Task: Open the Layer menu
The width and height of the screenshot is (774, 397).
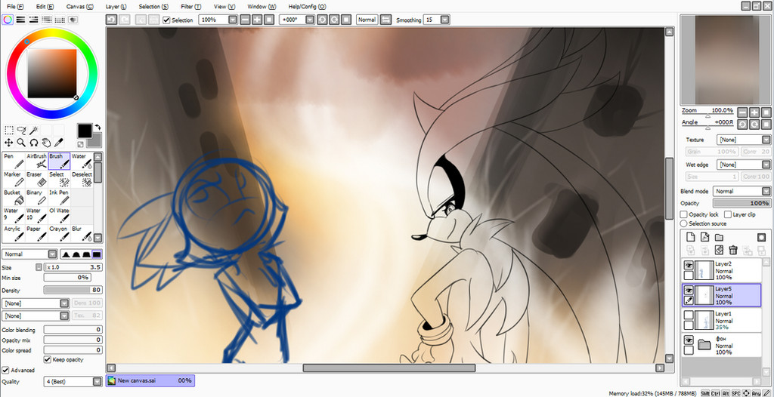Action: tap(116, 7)
